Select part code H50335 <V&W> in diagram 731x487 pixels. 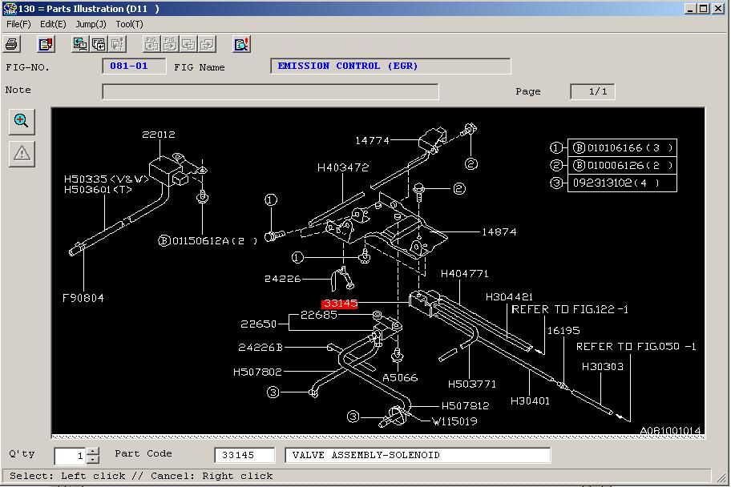click(107, 179)
